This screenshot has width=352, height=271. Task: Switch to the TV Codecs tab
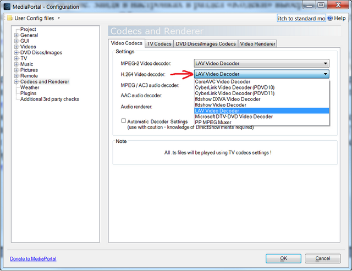(x=159, y=44)
